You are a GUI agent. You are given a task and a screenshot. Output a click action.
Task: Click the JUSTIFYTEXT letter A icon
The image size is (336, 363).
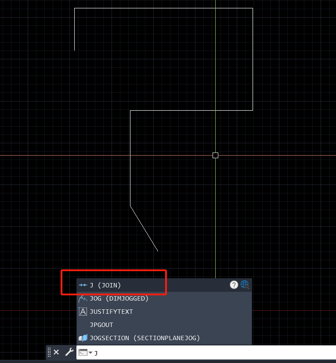tap(83, 312)
